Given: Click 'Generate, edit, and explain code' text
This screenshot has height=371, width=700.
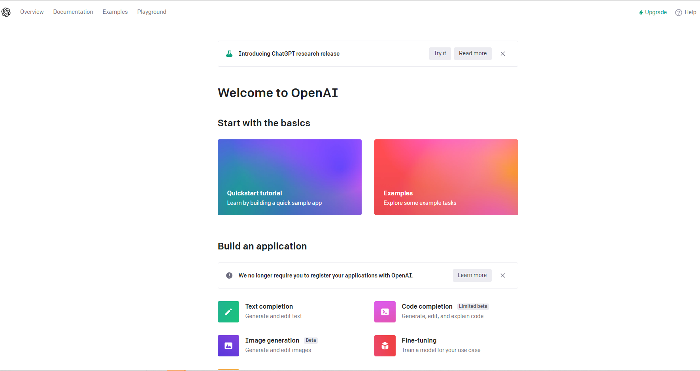Looking at the screenshot, I should tap(443, 316).
